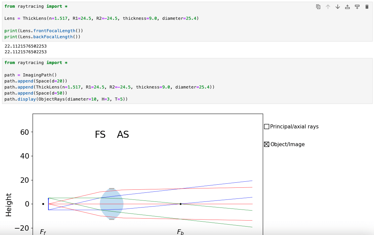
Task: Click the path.append(Space(d=20)) line
Action: click(x=36, y=81)
